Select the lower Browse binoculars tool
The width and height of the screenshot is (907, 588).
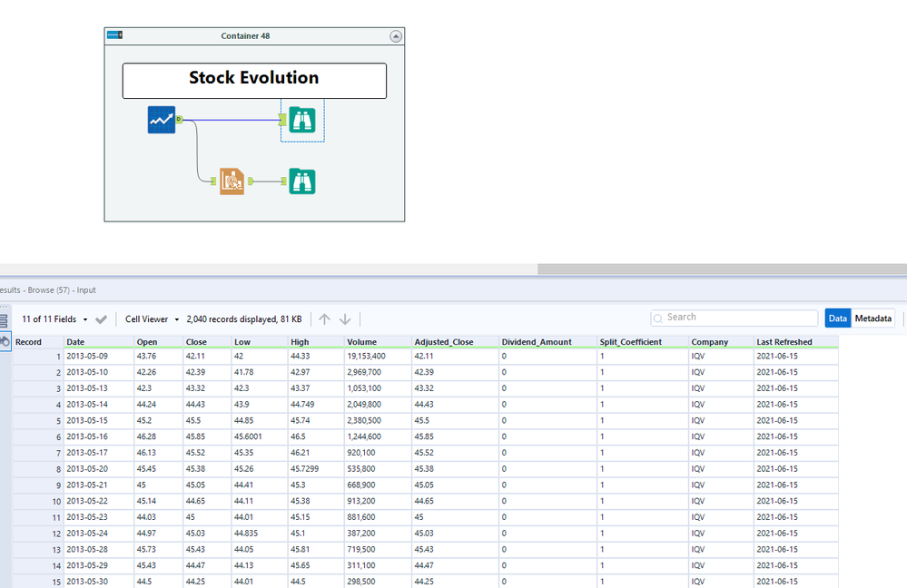click(x=301, y=181)
